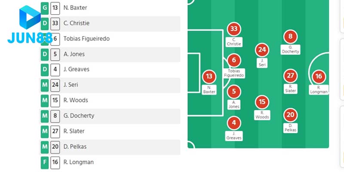Select D. Pelkas name in list
This screenshot has width=344, height=172.
(x=75, y=147)
